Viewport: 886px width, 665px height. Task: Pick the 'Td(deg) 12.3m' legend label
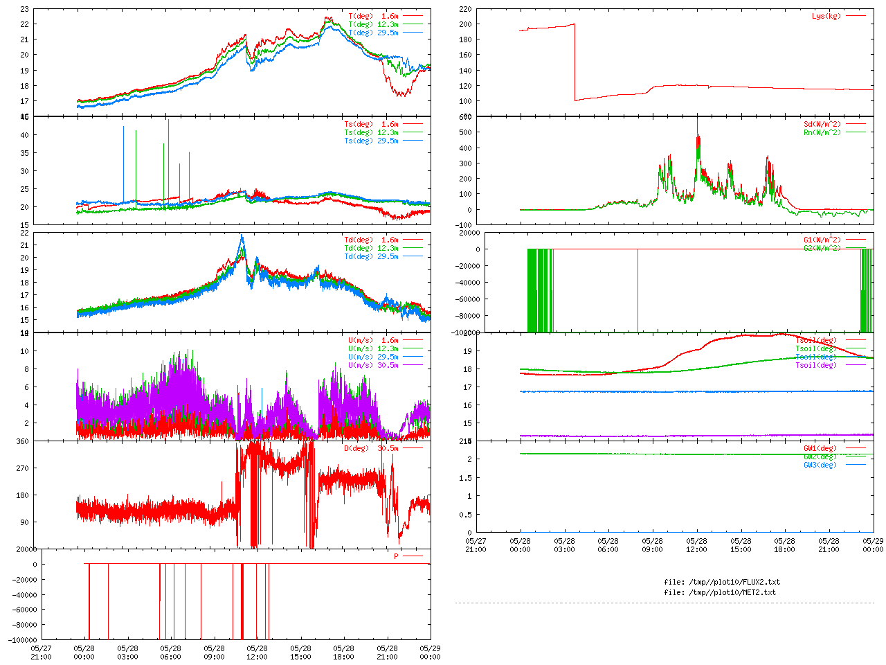[x=371, y=248]
